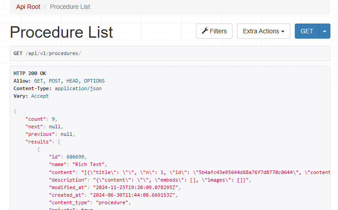
Task: Click the HTTP 200 OK status line
Action: 30,73
